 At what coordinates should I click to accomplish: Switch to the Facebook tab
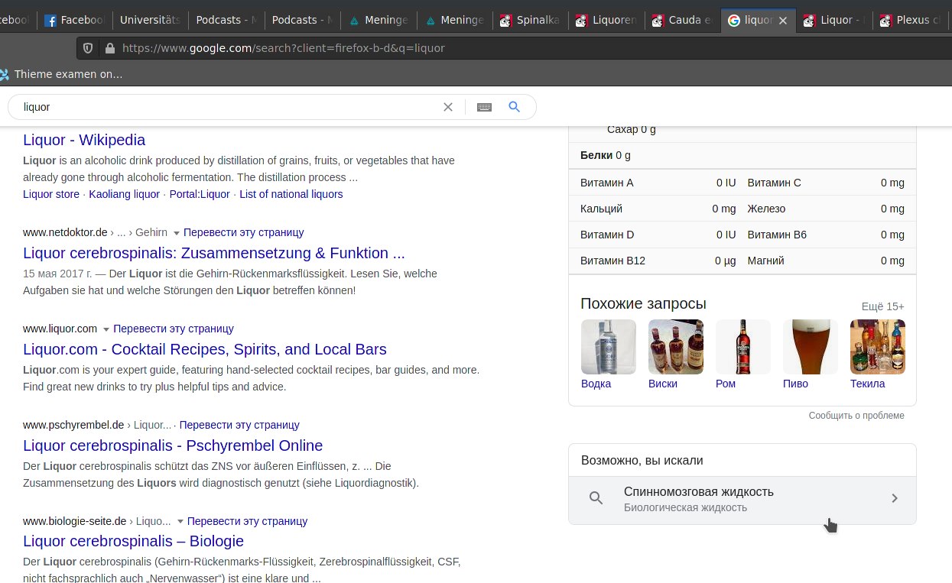[x=75, y=21]
